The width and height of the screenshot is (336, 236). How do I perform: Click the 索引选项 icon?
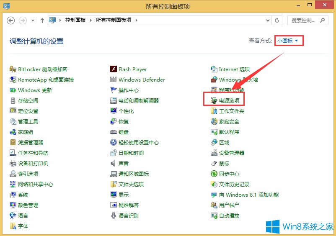(13, 174)
